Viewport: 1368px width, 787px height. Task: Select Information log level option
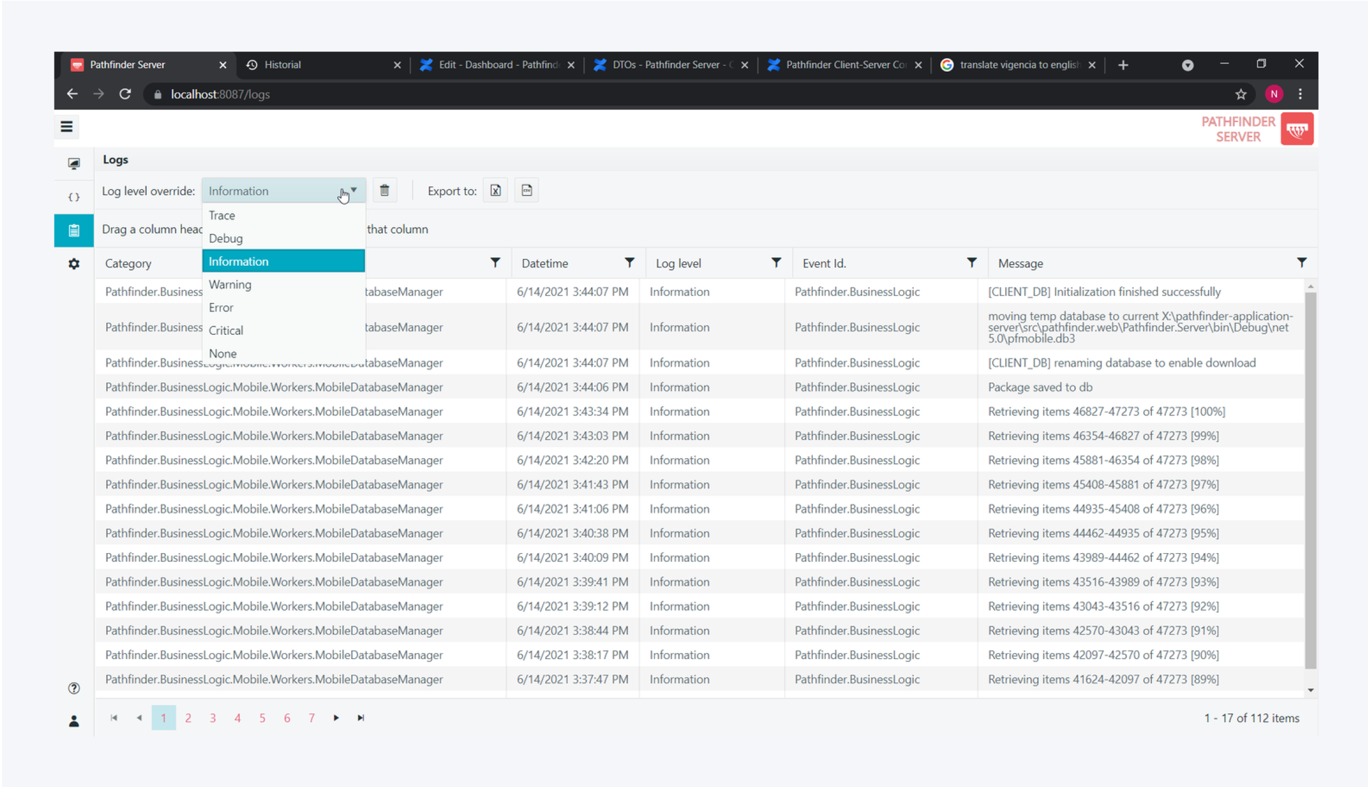(283, 261)
